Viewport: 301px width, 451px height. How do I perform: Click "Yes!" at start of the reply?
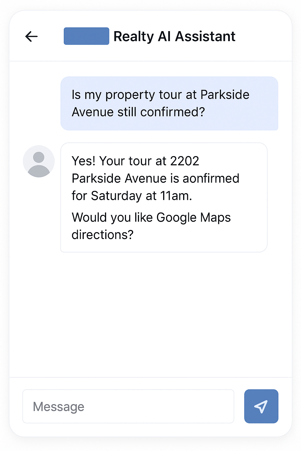83,161
